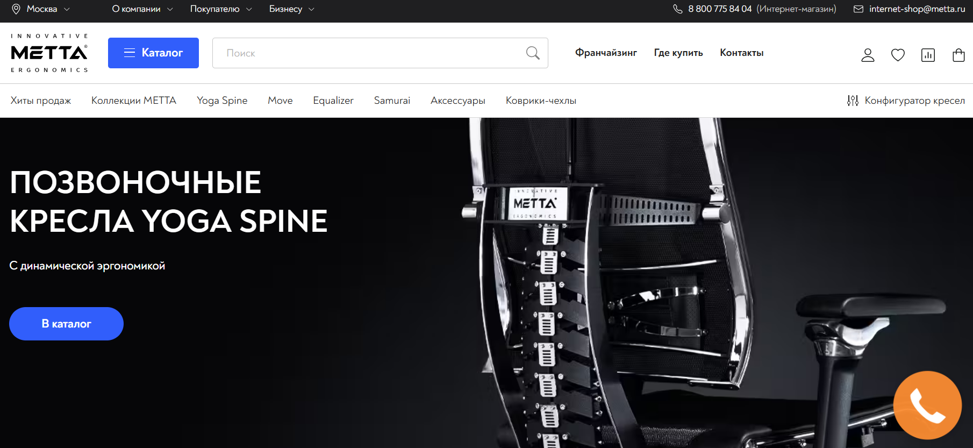Open the Yoga Spine category

[222, 101]
